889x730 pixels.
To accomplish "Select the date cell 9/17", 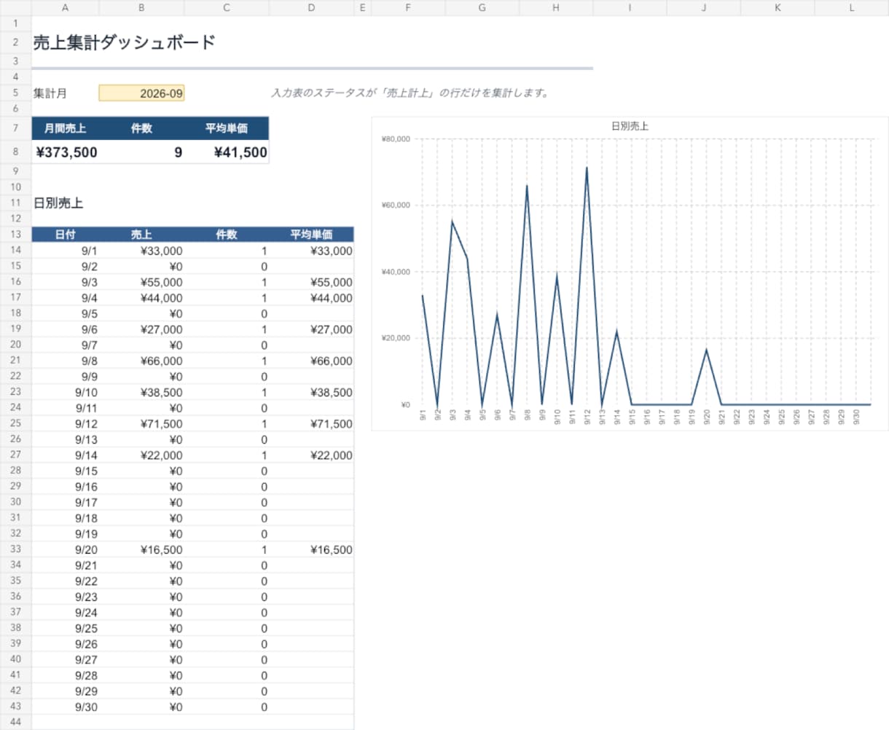I will pos(66,502).
